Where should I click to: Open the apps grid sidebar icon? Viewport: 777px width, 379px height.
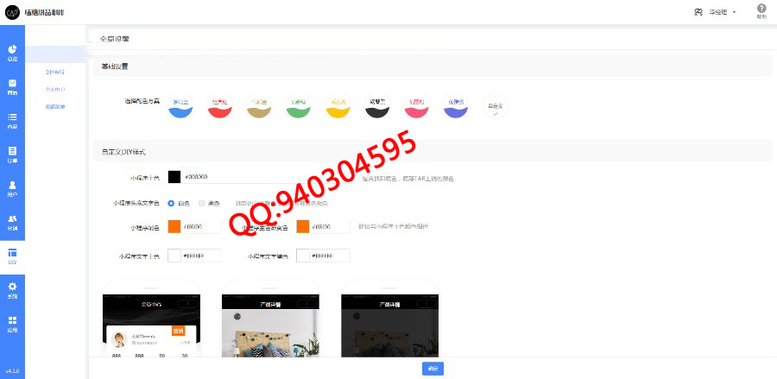point(12,323)
